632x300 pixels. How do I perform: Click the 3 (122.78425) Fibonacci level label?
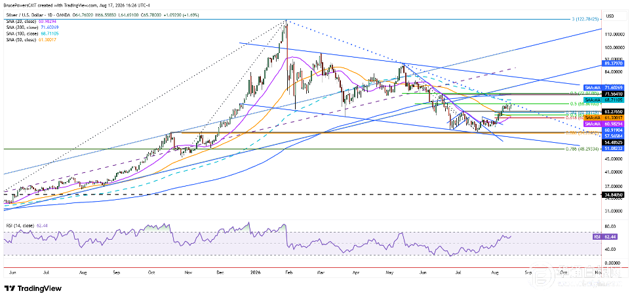coord(584,19)
